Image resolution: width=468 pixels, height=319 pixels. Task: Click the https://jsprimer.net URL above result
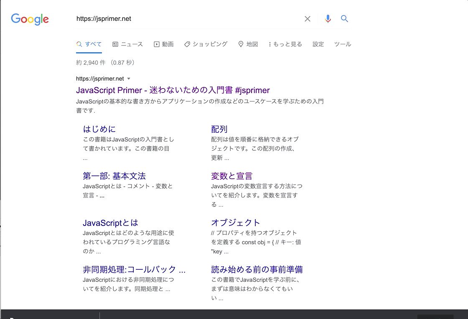100,79
